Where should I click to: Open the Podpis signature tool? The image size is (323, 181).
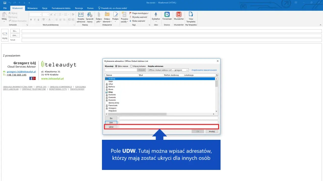coord(116,17)
